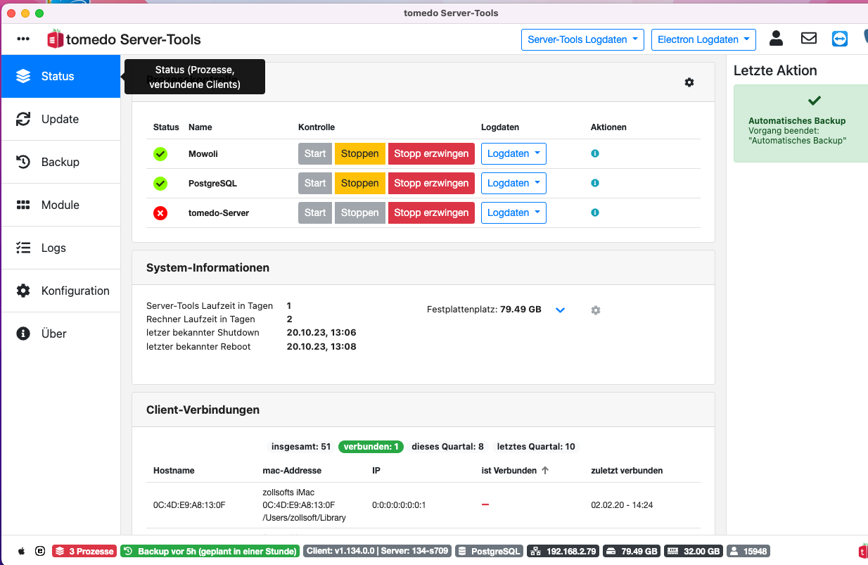The image size is (868, 565).
Task: Open the three-dots menu icon
Action: click(x=24, y=39)
